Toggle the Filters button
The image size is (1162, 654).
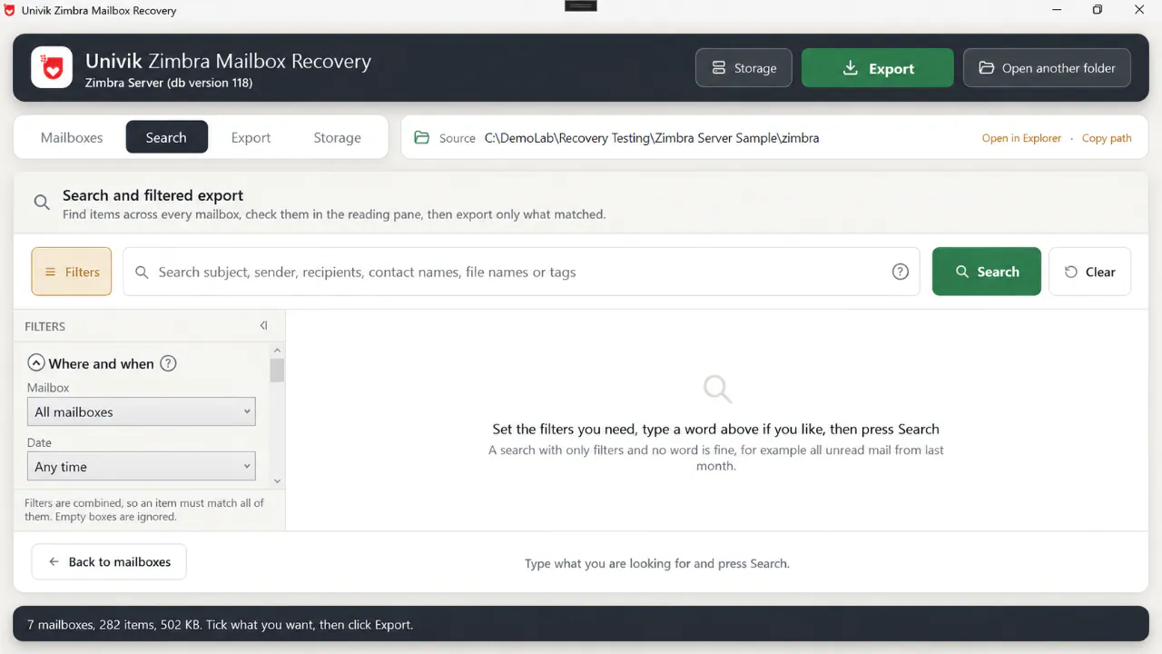pos(72,272)
